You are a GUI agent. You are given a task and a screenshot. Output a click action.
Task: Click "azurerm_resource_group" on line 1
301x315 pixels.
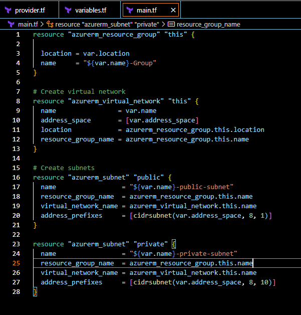(x=114, y=35)
